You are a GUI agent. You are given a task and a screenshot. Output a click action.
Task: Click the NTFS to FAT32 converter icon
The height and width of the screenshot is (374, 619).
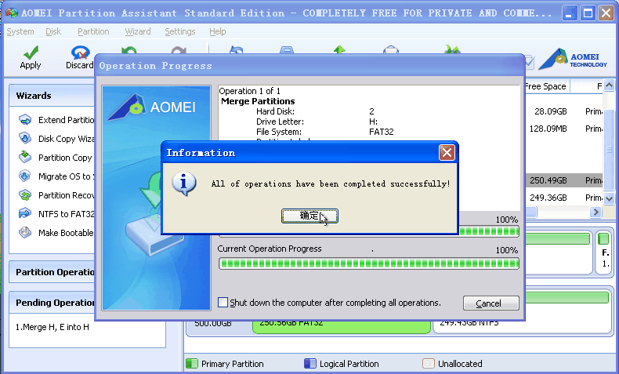coord(25,213)
